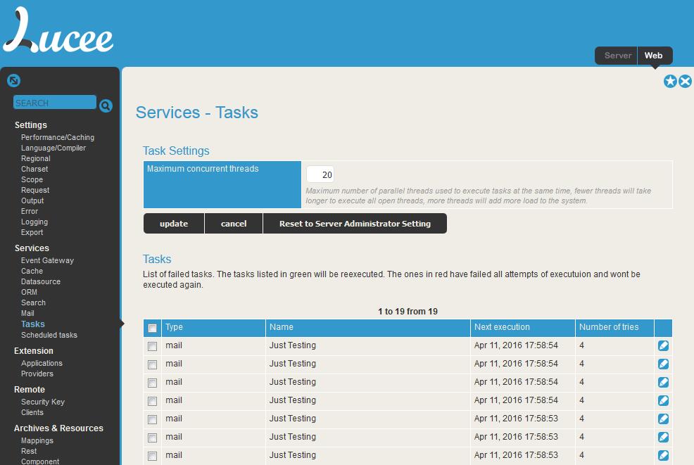Screen dimensions: 694x465
Task: Select the Web tab
Action: [654, 55]
